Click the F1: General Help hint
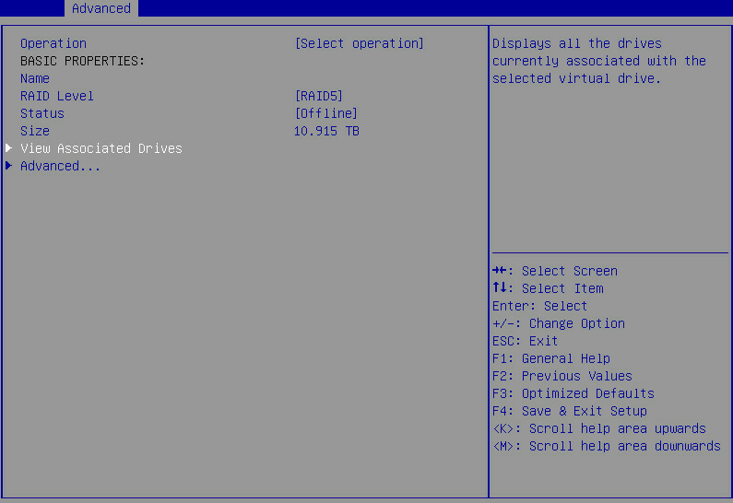The image size is (733, 503). coord(551,358)
